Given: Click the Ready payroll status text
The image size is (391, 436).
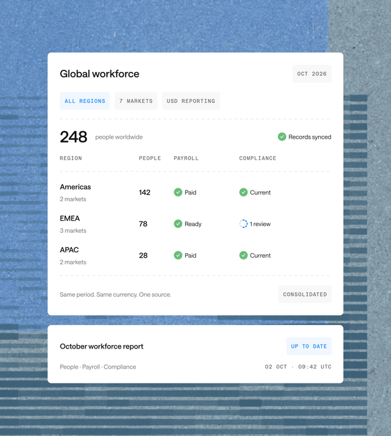Looking at the screenshot, I should click(193, 224).
